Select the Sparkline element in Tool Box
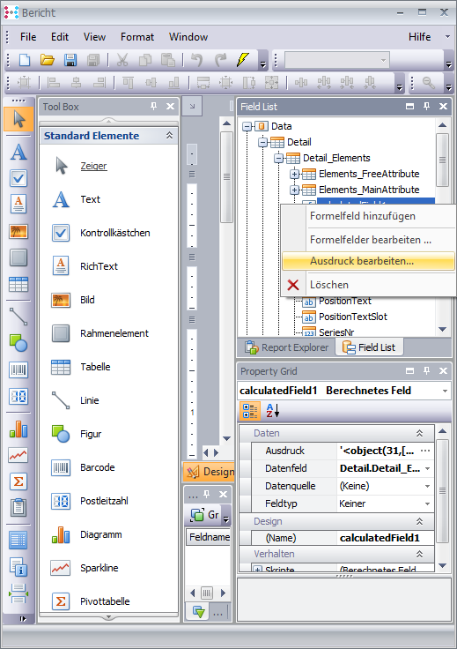 tap(85, 568)
